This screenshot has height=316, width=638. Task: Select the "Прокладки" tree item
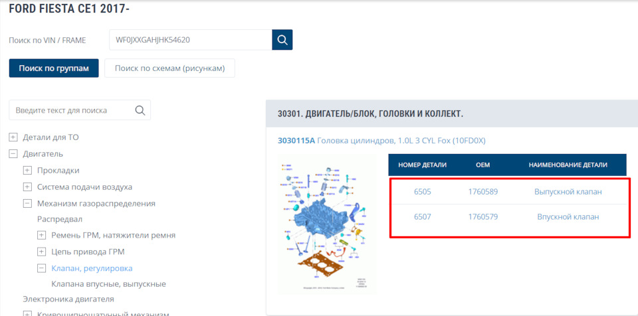[58, 171]
